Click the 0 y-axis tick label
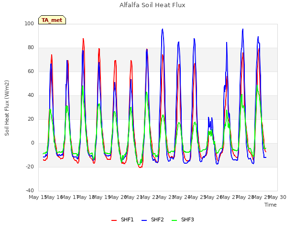The image size is (306, 229). [x=33, y=143]
